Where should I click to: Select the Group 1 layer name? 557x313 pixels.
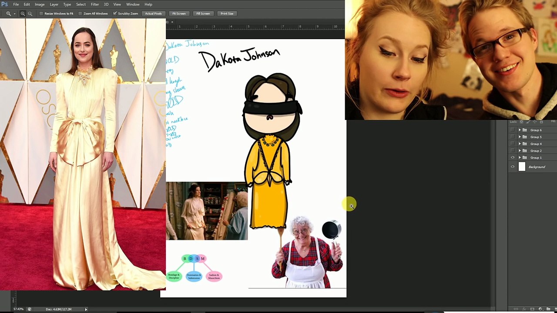pos(536,157)
